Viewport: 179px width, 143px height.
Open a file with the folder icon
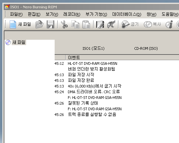(x=39, y=24)
